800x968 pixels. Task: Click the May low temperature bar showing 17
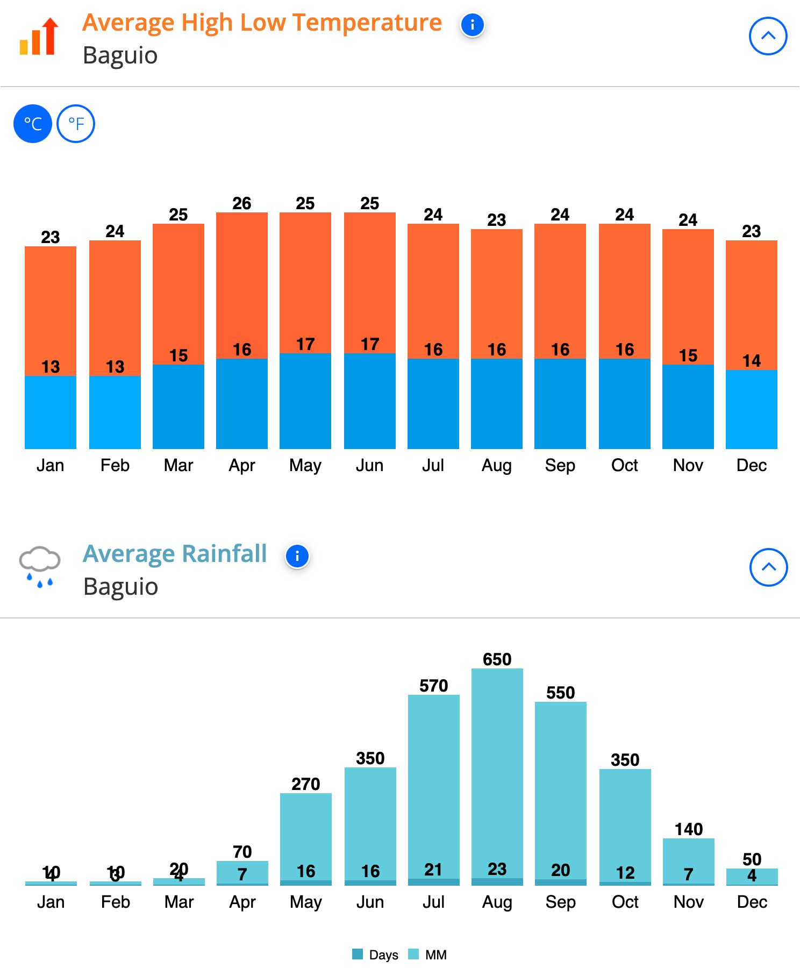(x=305, y=401)
